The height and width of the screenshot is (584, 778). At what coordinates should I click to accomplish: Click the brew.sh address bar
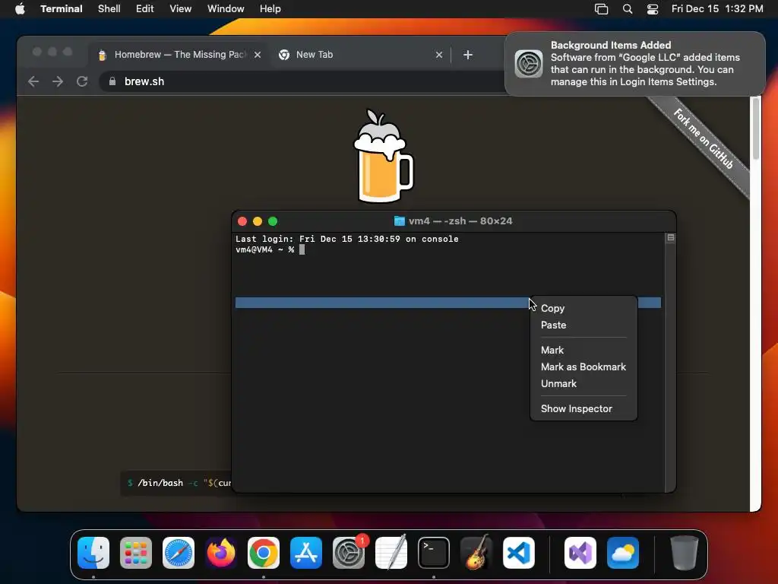(x=302, y=81)
